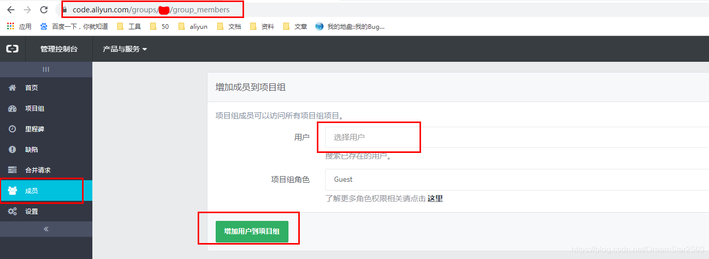Click the Aliyun logo icon in the header
The width and height of the screenshot is (709, 259).
coord(12,49)
